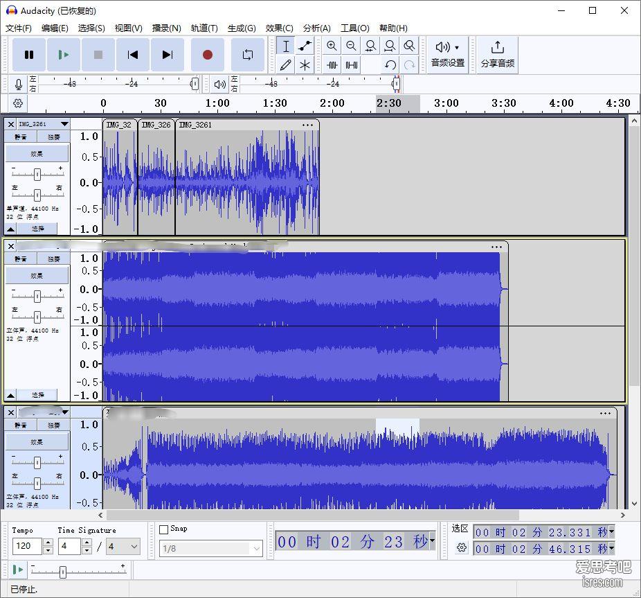This screenshot has height=598, width=641.
Task: Select the Envelope tool
Action: click(305, 46)
